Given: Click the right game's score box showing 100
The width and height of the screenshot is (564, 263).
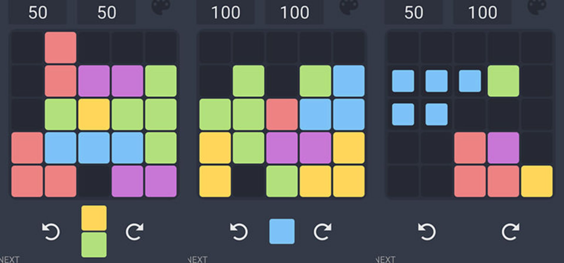Looking at the screenshot, I should click(x=483, y=12).
